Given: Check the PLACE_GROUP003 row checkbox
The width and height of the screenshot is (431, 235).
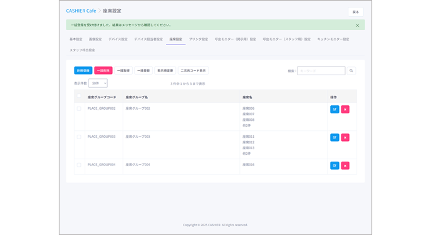Looking at the screenshot, I should pyautogui.click(x=79, y=137).
